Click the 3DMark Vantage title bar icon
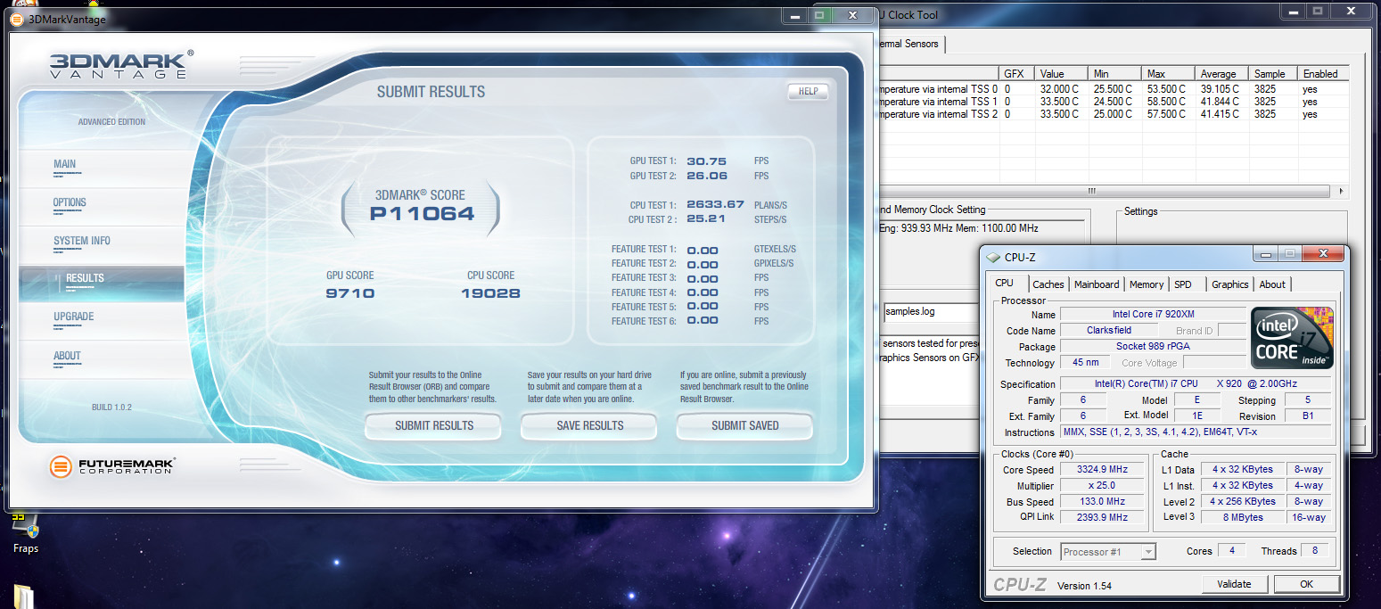The width and height of the screenshot is (1381, 609). [x=16, y=18]
